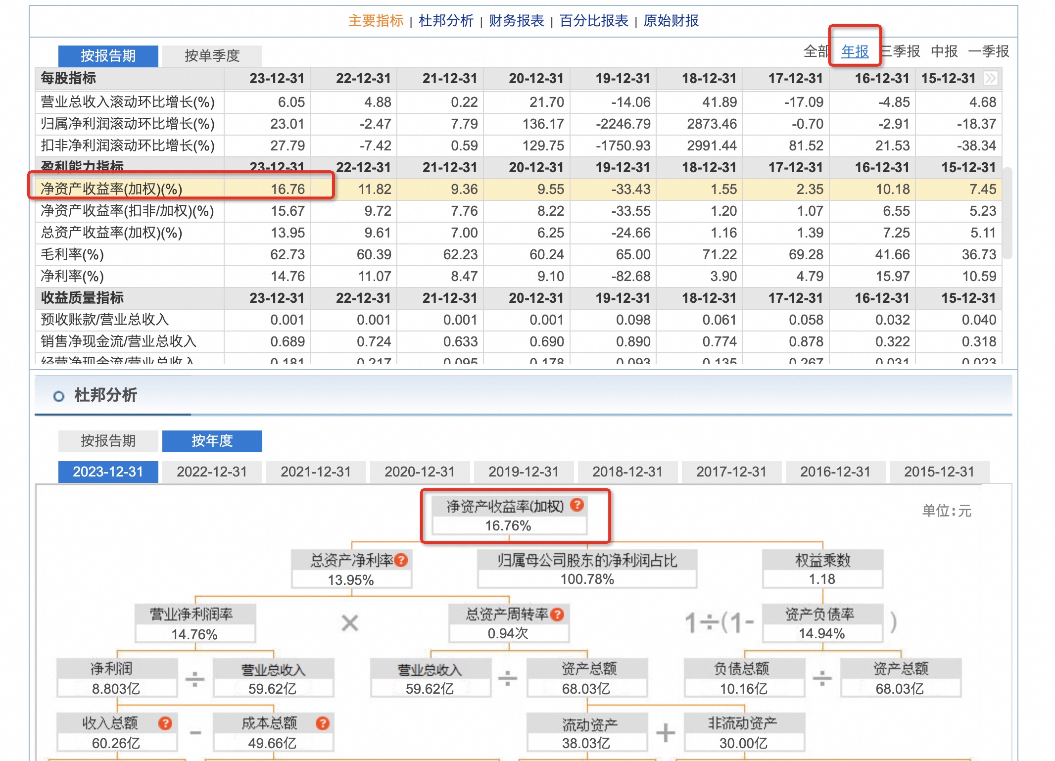The height and width of the screenshot is (761, 1055).
Task: Select the 2022-12-31 DuPont date tab
Action: click(212, 472)
